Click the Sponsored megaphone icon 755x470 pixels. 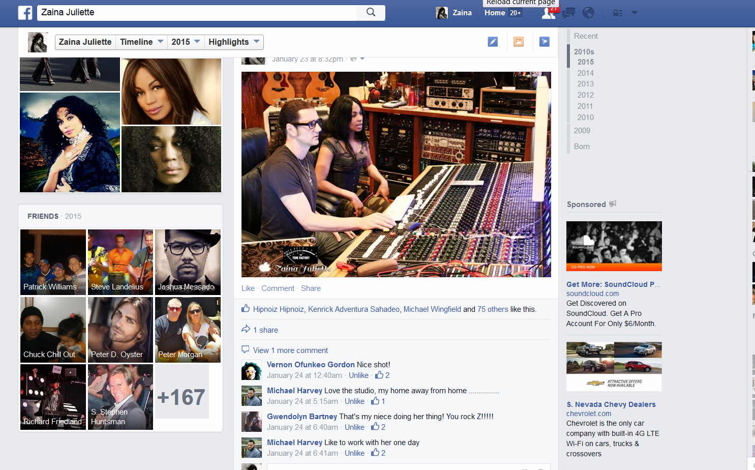click(x=613, y=203)
